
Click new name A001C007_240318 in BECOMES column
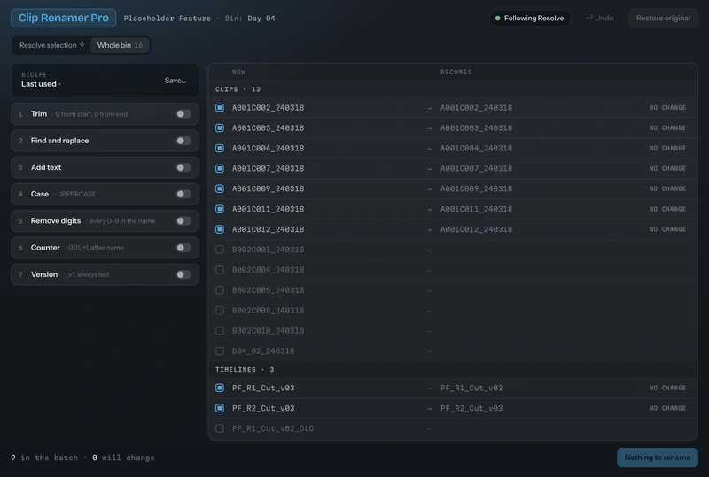click(477, 168)
